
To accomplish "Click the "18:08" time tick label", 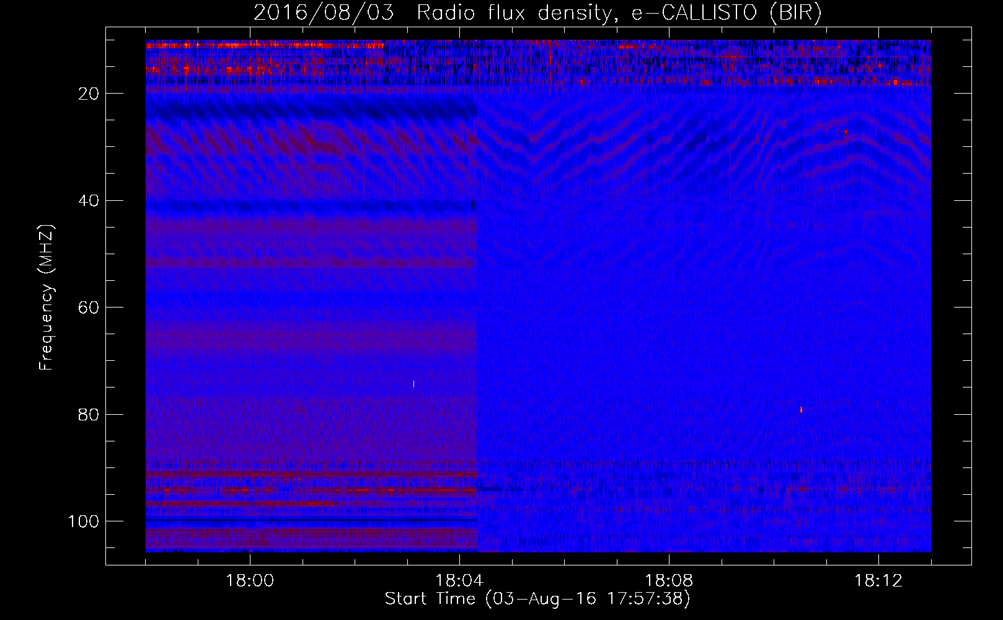I will (669, 581).
